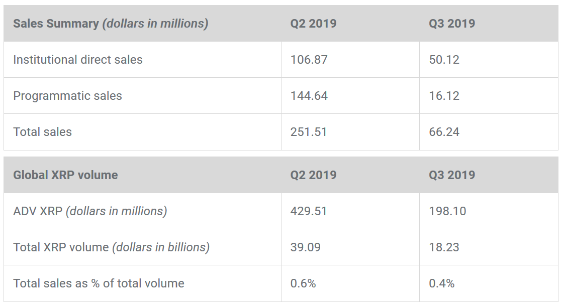Click the Sales Summary header cell
Viewport: 563px width, 306px height.
[111, 24]
